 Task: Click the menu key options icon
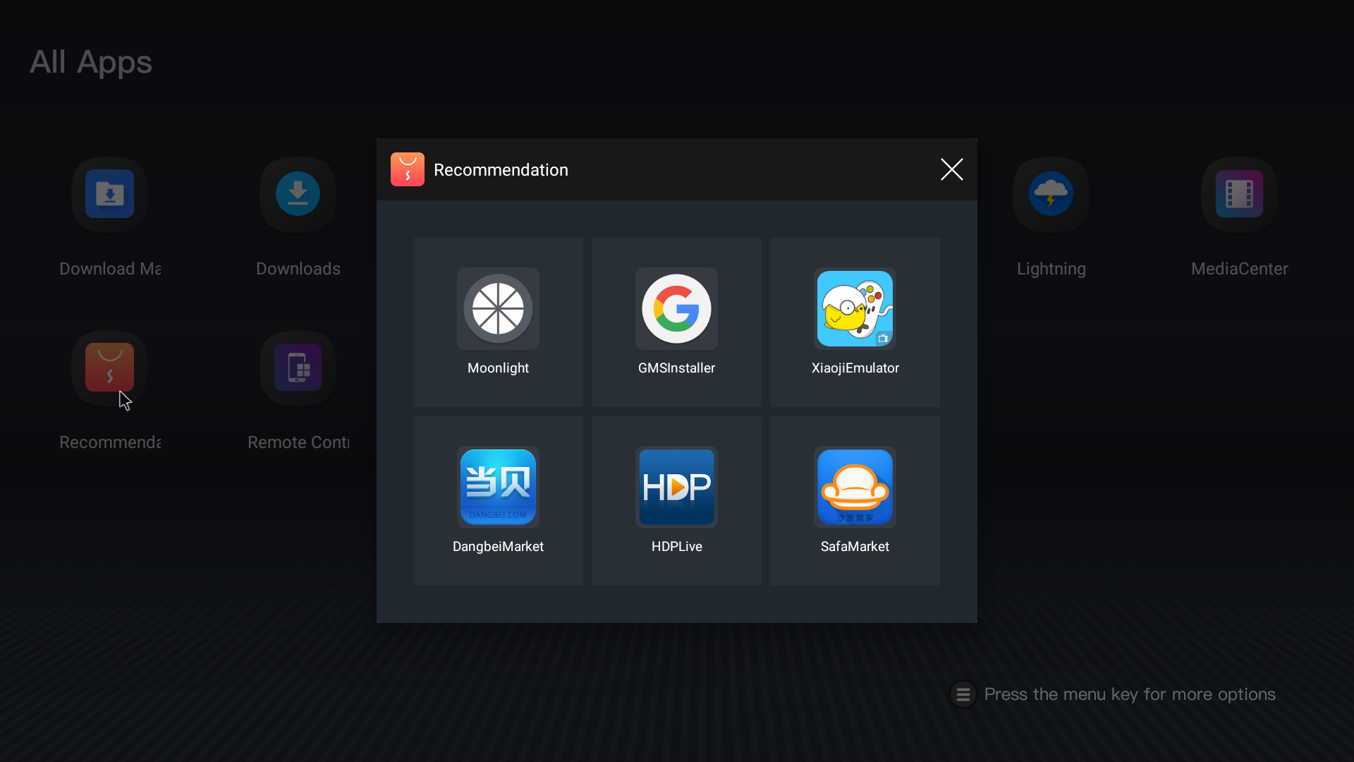pyautogui.click(x=963, y=694)
